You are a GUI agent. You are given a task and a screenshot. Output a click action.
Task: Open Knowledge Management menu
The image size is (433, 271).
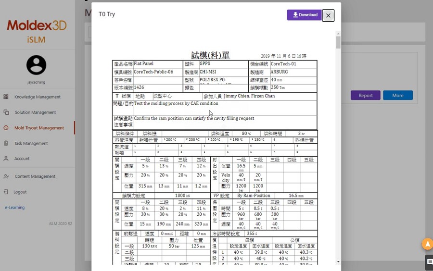point(37,97)
